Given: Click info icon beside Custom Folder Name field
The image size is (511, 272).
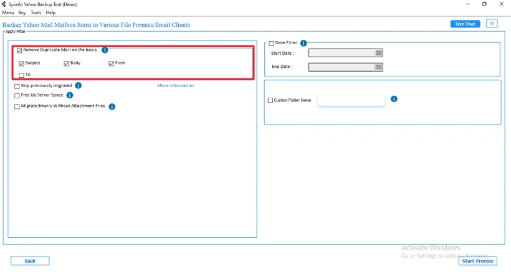Looking at the screenshot, I should (x=394, y=99).
